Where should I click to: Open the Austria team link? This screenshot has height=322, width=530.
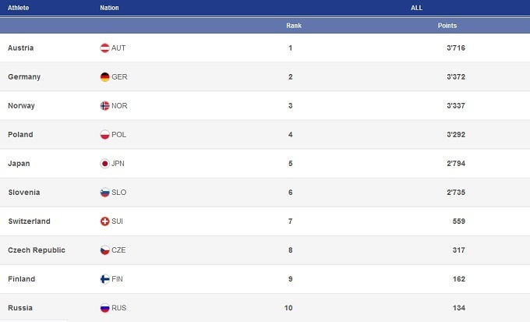click(20, 48)
